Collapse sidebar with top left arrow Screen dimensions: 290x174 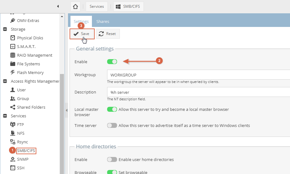pyautogui.click(x=58, y=6)
